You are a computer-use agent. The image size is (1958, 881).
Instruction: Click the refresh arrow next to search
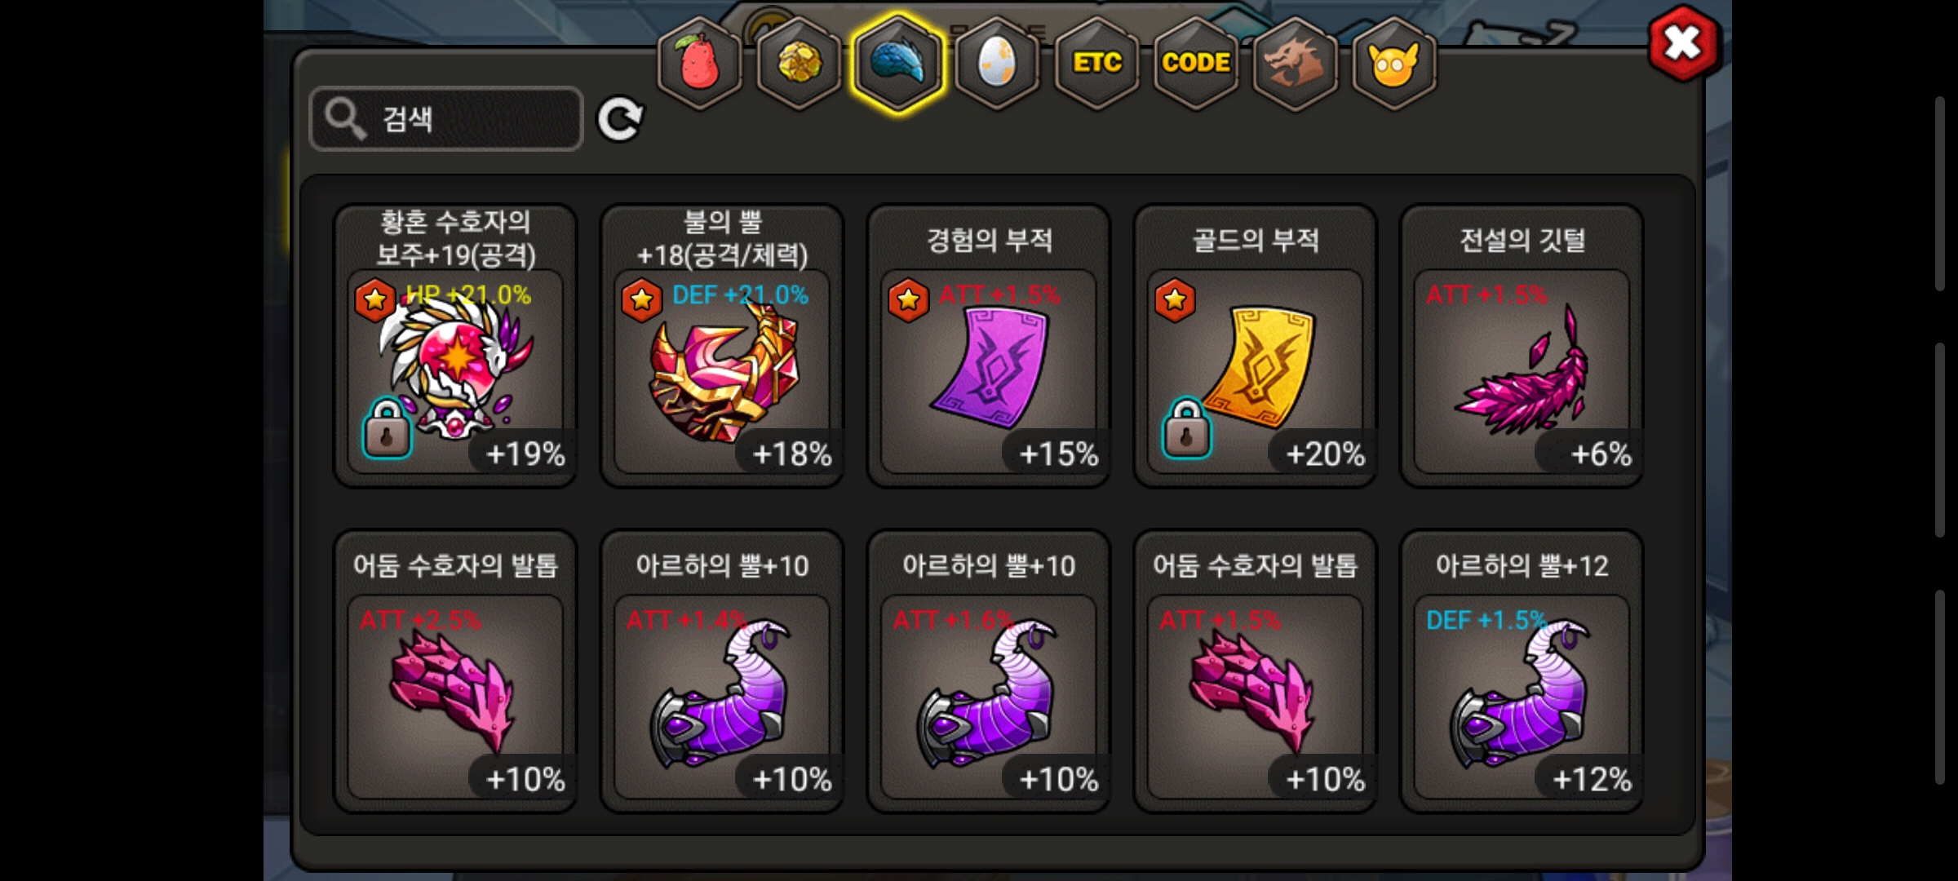[x=620, y=120]
